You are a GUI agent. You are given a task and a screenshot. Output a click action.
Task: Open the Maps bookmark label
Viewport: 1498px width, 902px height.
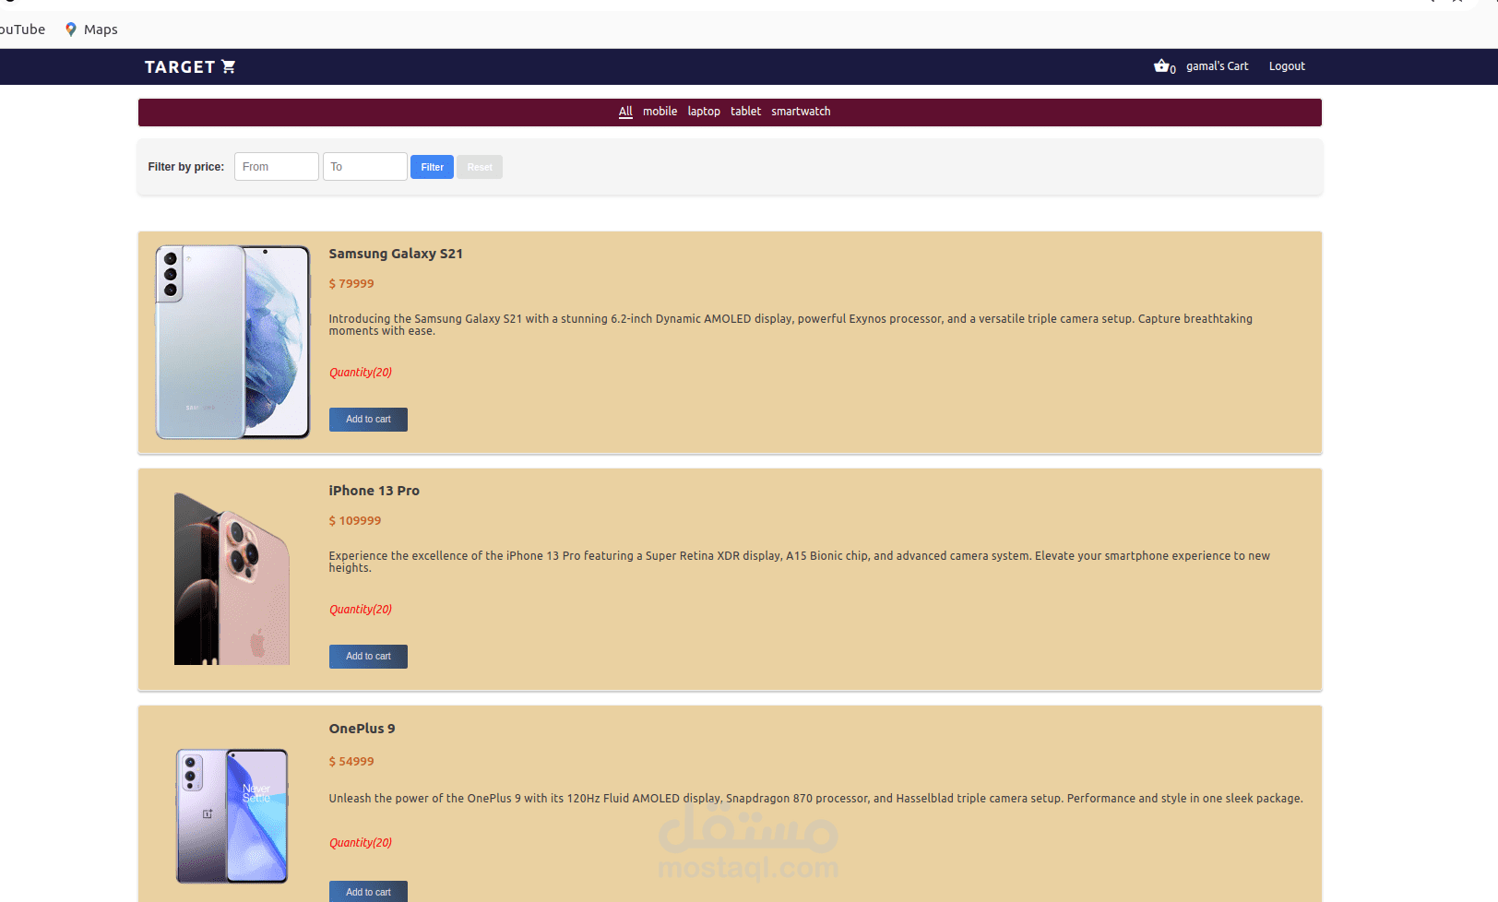pos(101,30)
